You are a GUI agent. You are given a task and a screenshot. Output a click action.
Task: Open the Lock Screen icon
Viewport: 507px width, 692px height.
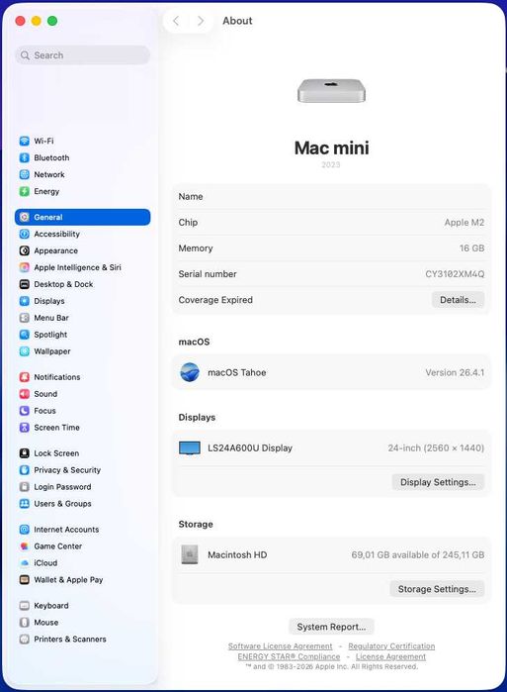coord(25,453)
